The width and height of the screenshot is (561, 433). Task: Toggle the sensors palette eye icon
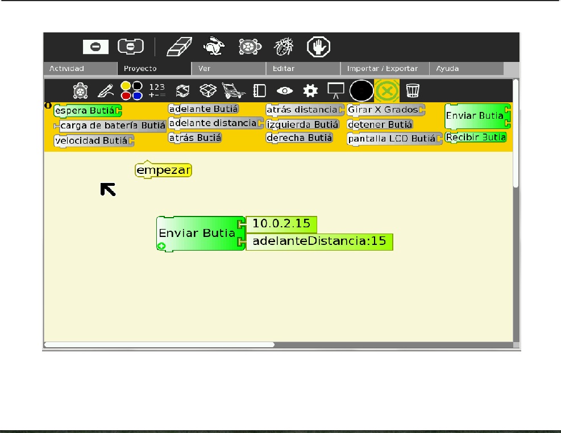(x=285, y=91)
